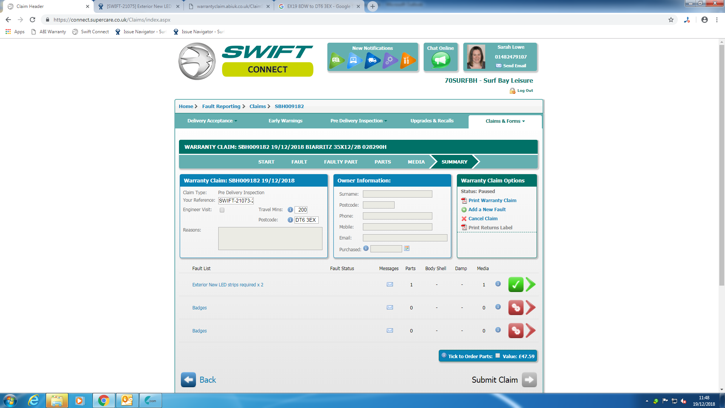725x408 pixels.
Task: Click Travel Mins info icon
Action: pyautogui.click(x=290, y=210)
